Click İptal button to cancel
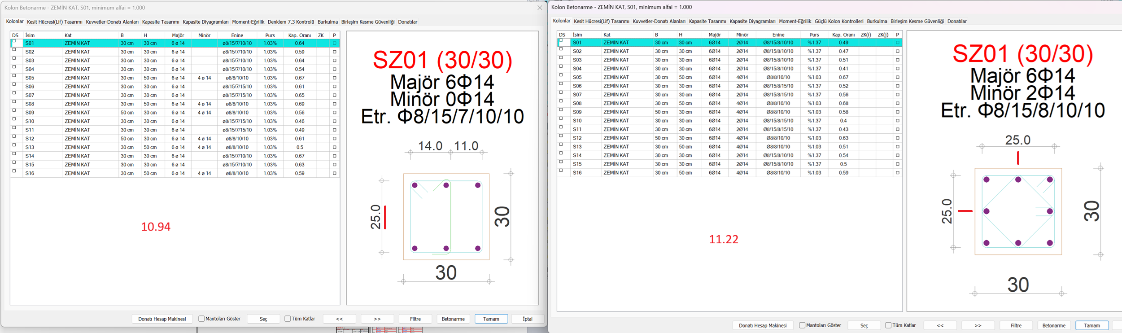1122x333 pixels. [527, 319]
